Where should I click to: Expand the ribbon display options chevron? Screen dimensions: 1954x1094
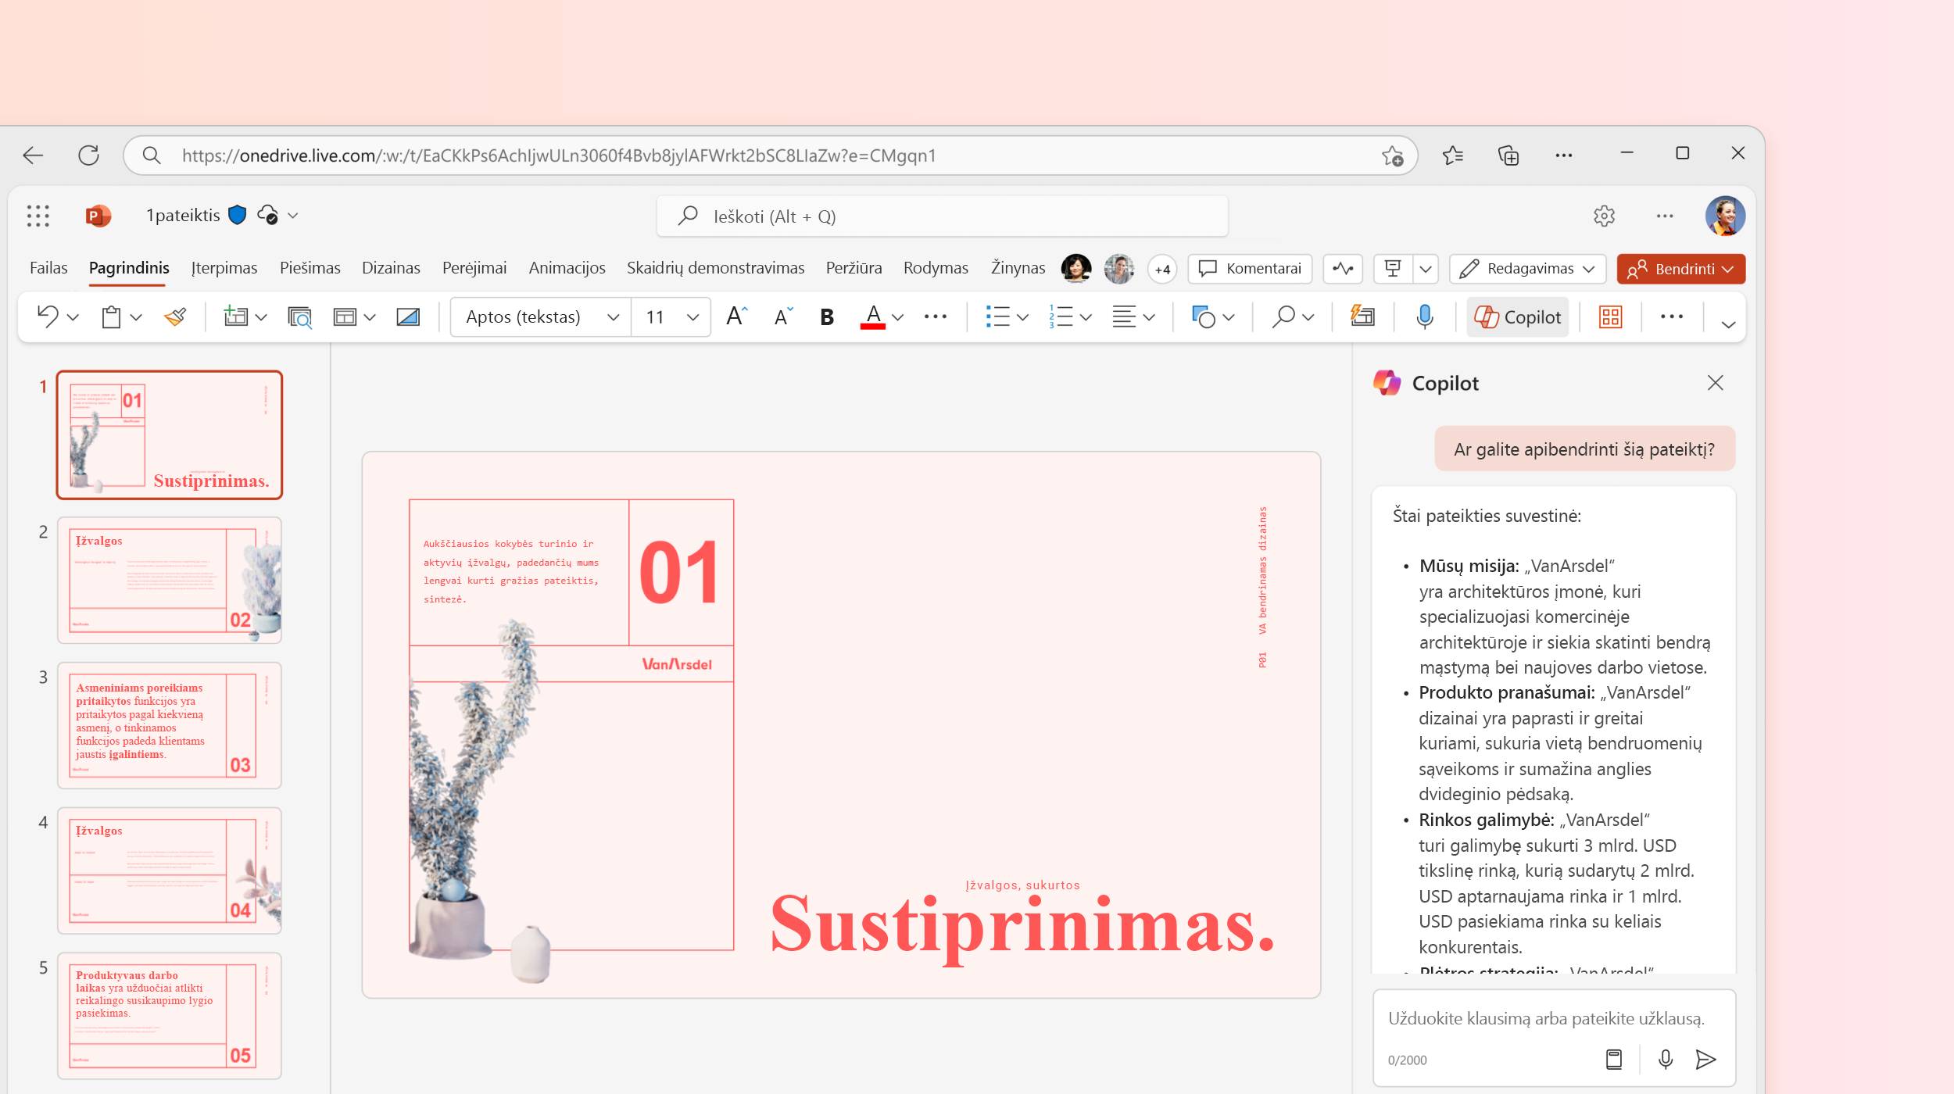(x=1728, y=324)
